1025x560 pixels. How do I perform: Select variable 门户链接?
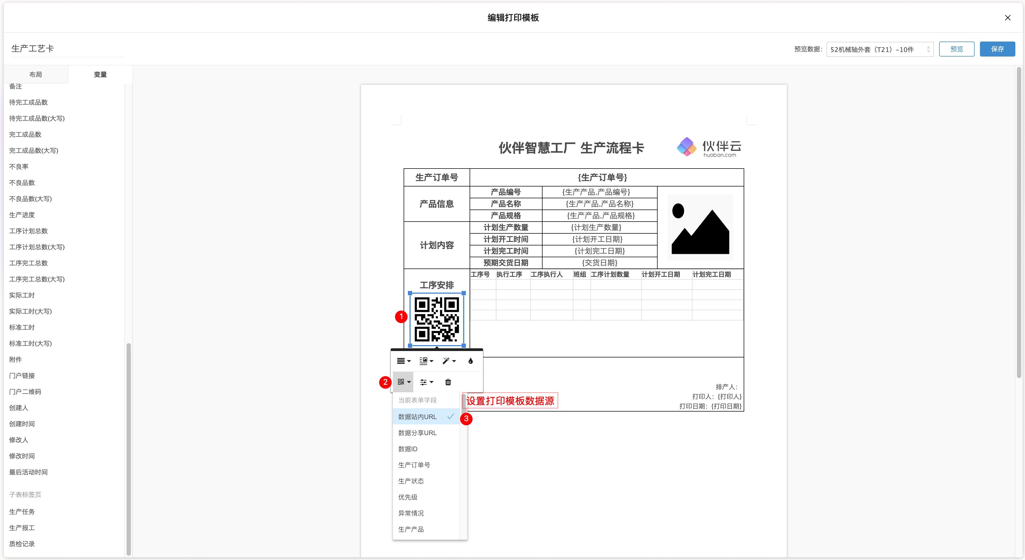coord(22,376)
